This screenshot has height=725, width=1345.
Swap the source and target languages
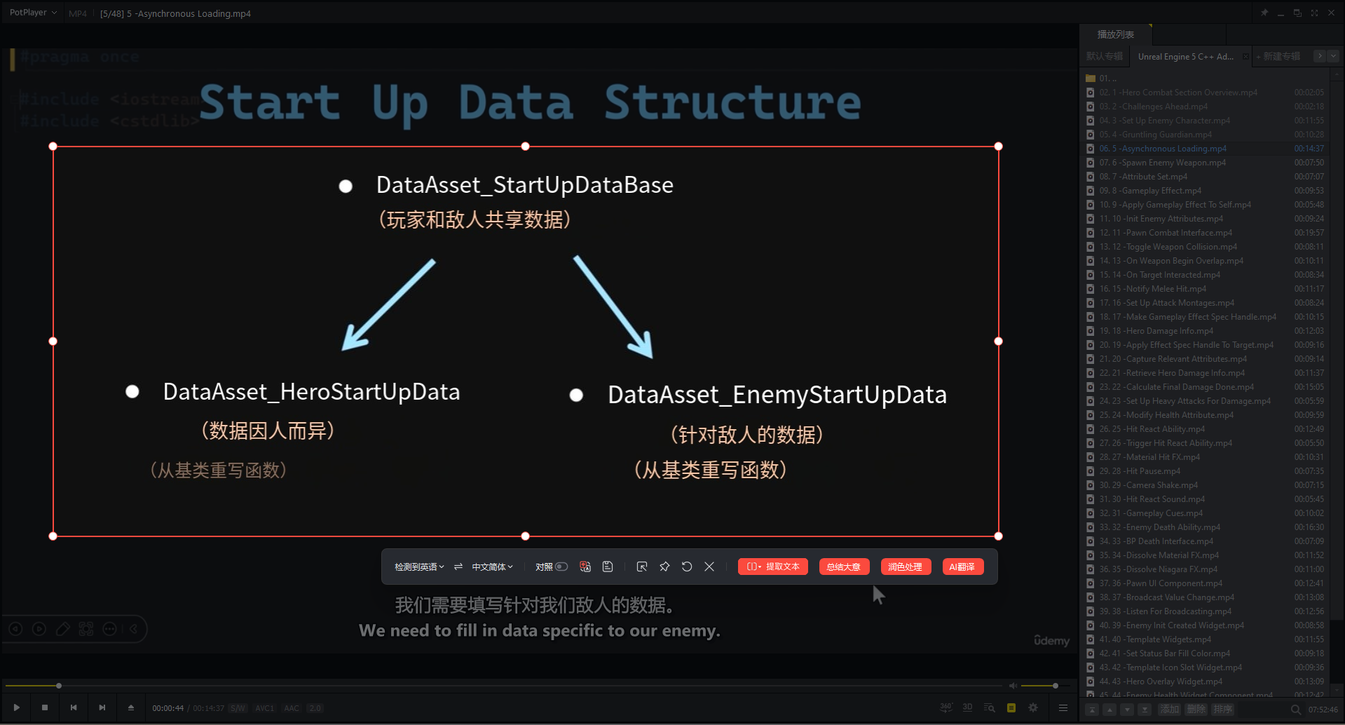coord(458,567)
